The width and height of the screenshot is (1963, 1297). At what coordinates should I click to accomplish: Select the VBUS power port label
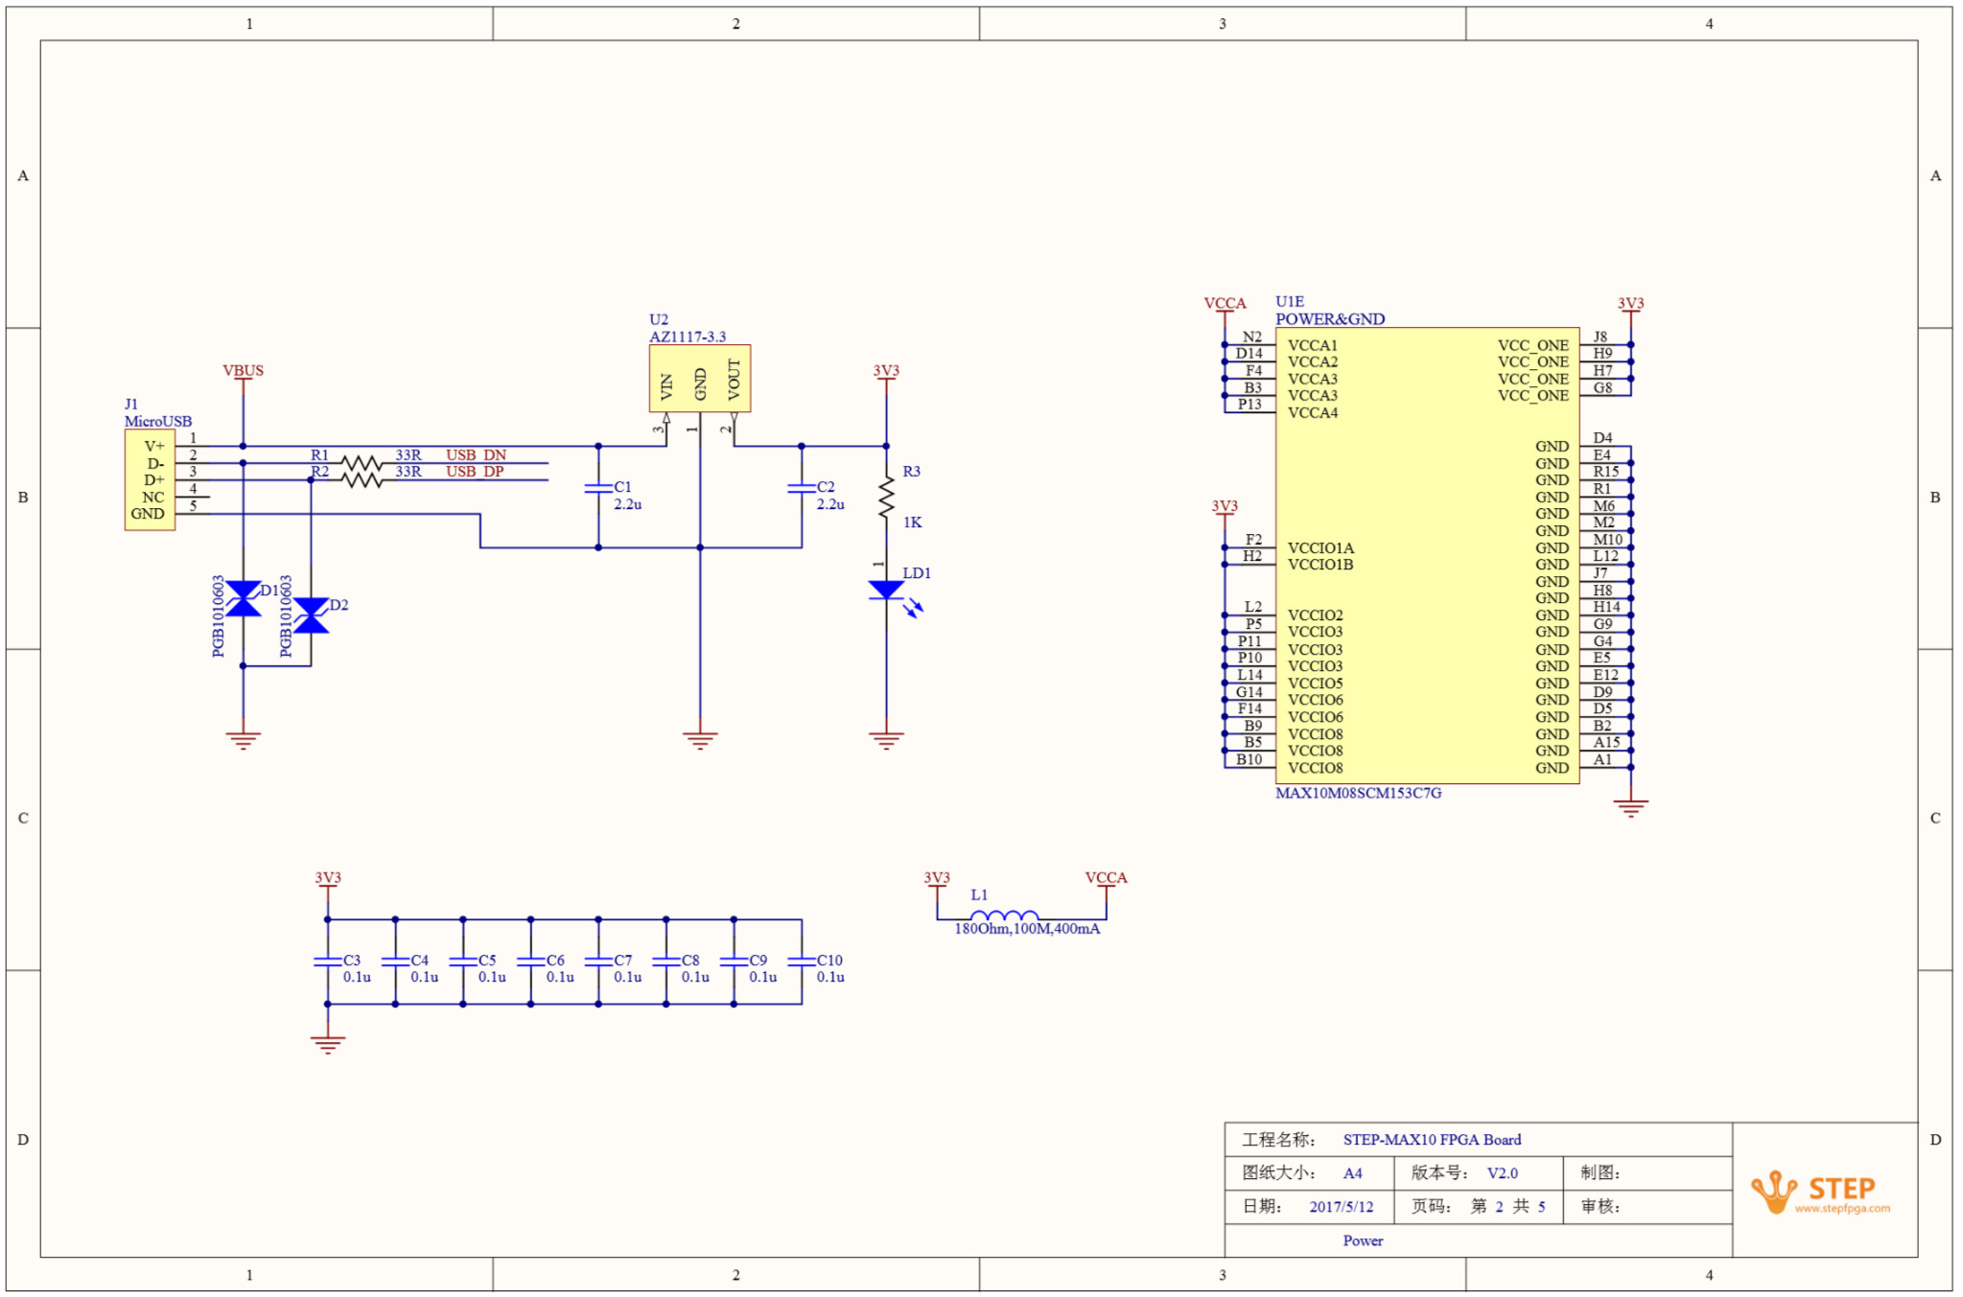click(243, 370)
